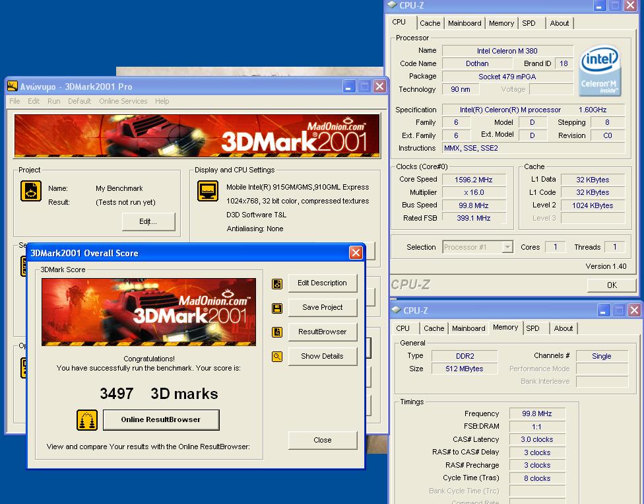Click the Edit Description button
Image resolution: width=644 pixels, height=504 pixels.
point(323,283)
